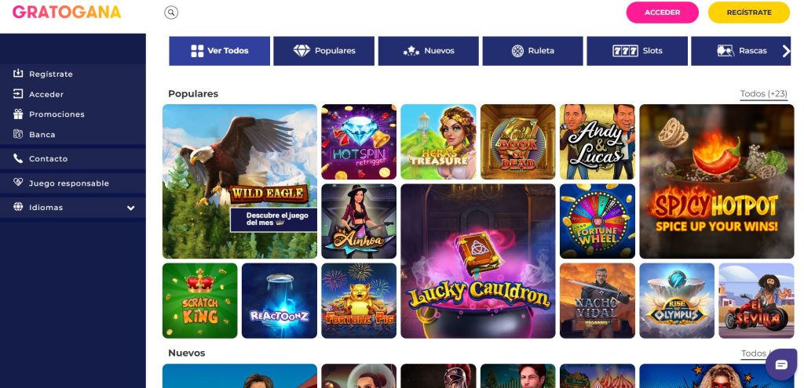Click the phone icon next to Contacto
Viewport: 804px width, 388px height.
pos(18,158)
